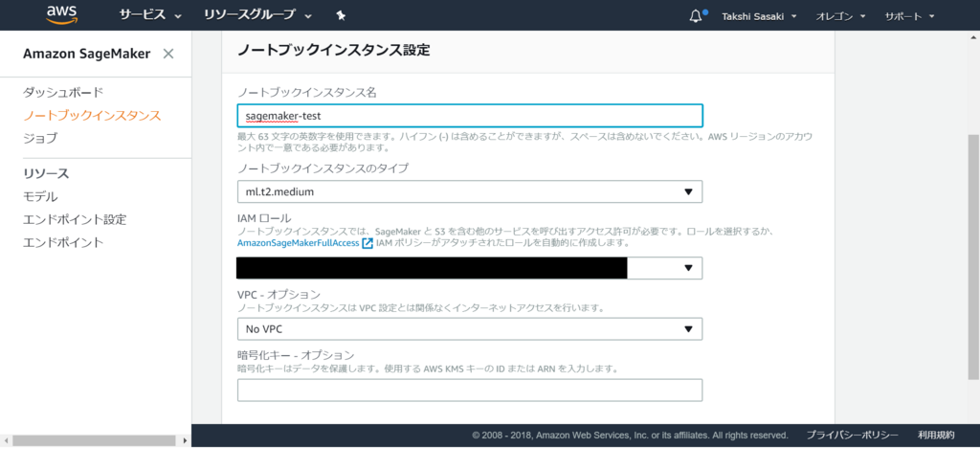Click the vertical page scrollbar

pos(973,257)
